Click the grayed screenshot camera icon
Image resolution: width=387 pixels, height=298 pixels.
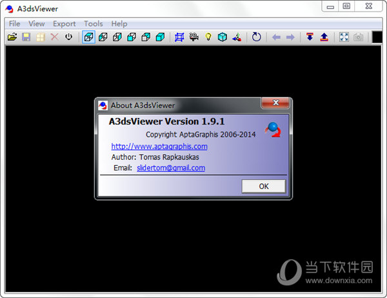[x=358, y=37]
